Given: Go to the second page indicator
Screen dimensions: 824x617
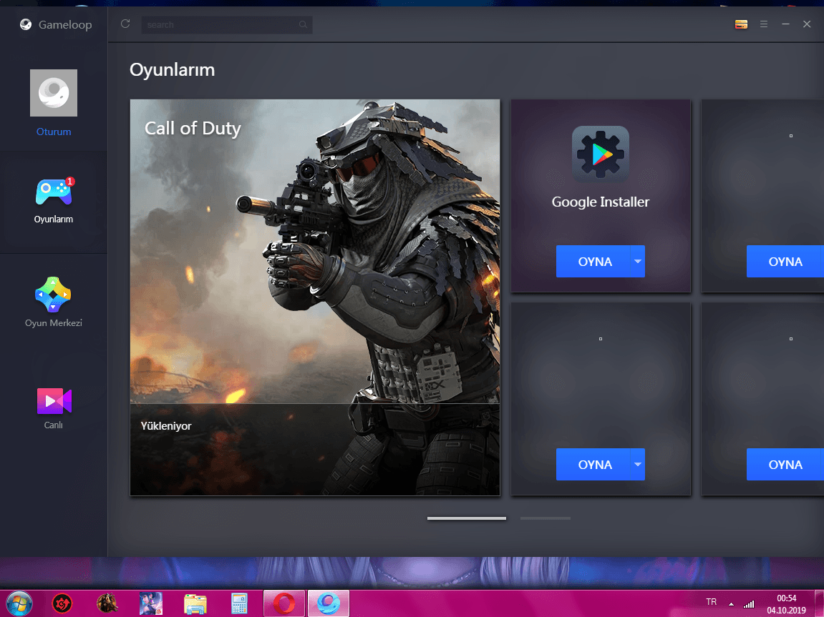Looking at the screenshot, I should [x=545, y=518].
